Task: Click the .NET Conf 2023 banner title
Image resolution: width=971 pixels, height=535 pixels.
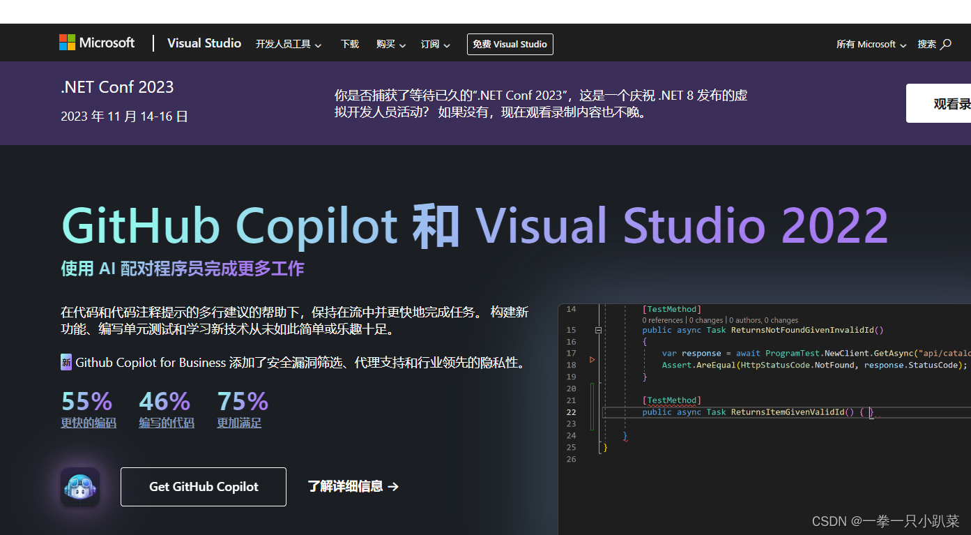Action: coord(117,87)
